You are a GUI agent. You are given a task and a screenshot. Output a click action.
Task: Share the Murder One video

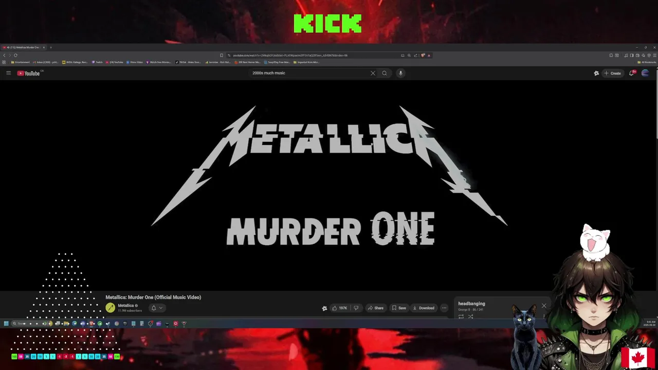[x=375, y=308]
